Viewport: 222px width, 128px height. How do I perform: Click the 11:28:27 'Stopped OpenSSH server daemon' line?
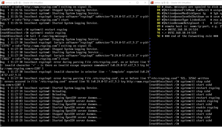coord(49,114)
